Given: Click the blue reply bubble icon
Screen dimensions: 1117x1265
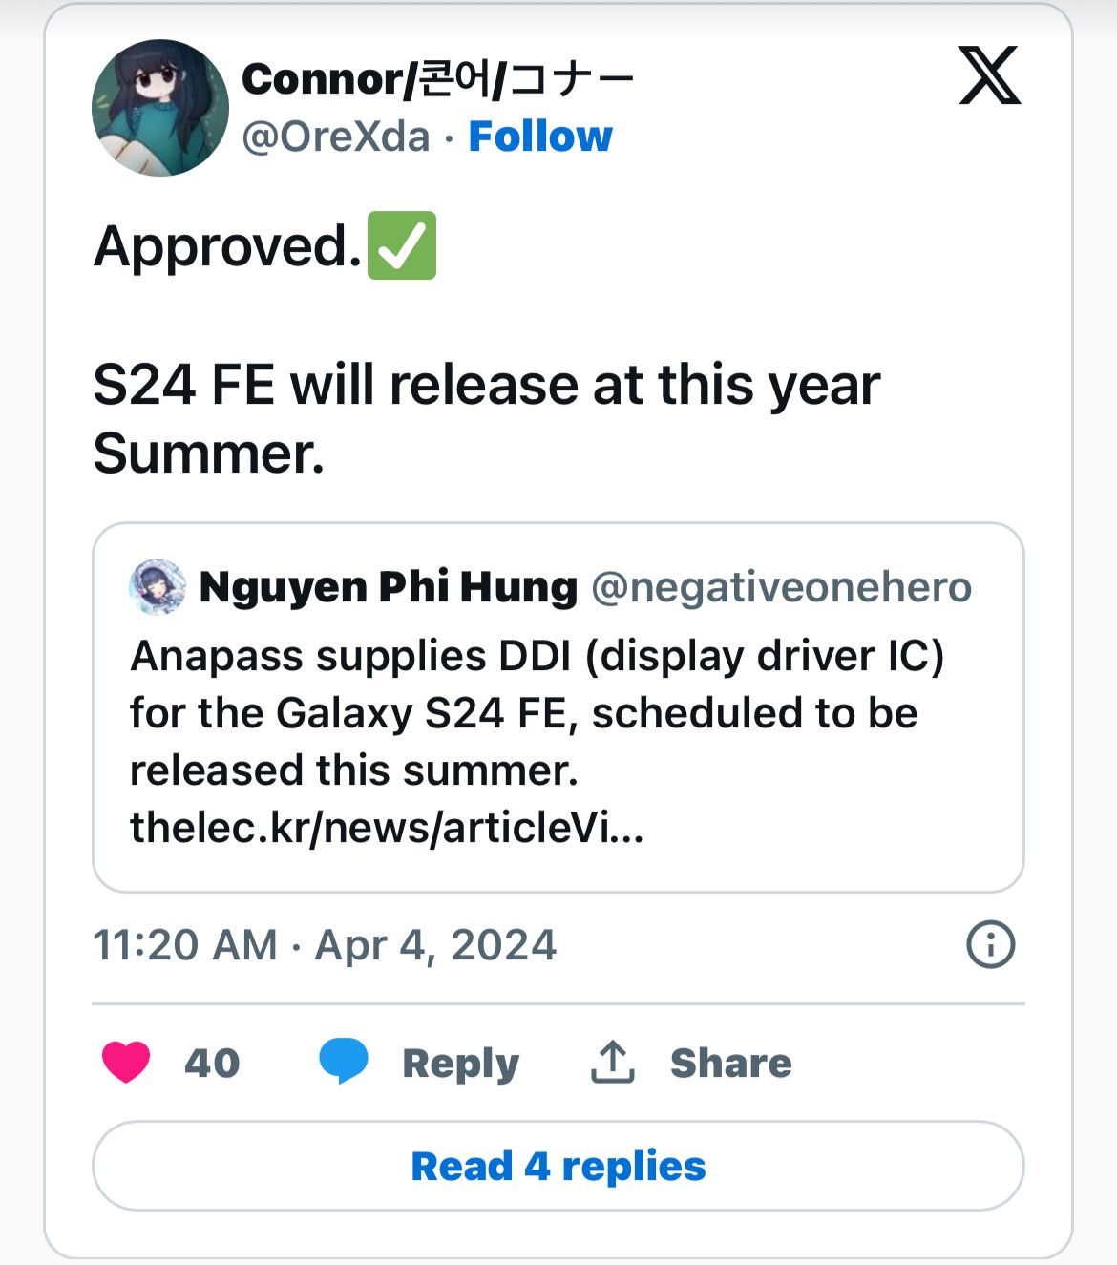Looking at the screenshot, I should click(344, 1062).
